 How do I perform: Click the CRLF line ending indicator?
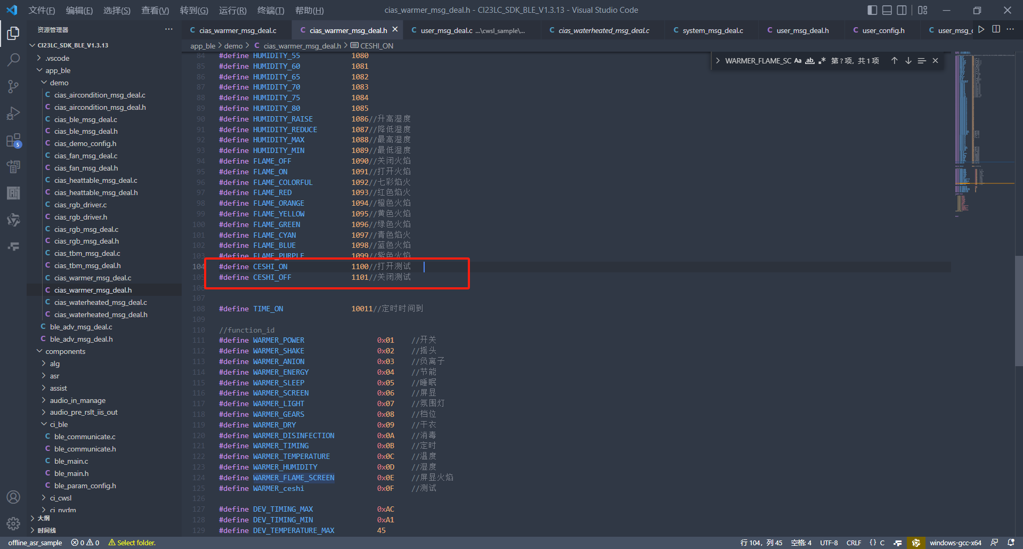(x=854, y=543)
